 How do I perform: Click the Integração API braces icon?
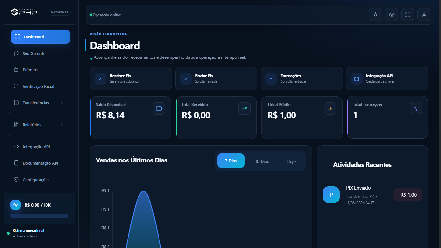[x=357, y=79]
